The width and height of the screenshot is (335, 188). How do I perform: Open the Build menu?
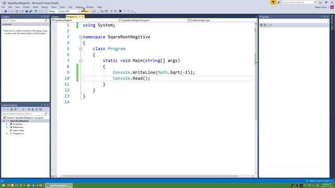pos(36,7)
